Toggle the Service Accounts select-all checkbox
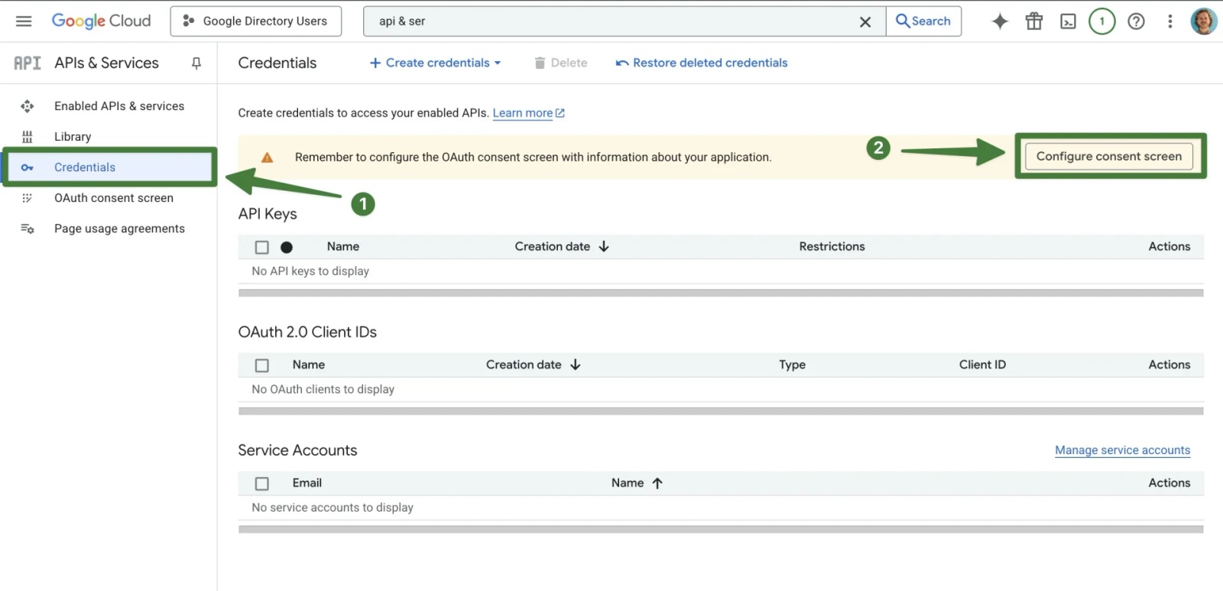This screenshot has width=1223, height=591. pos(262,483)
